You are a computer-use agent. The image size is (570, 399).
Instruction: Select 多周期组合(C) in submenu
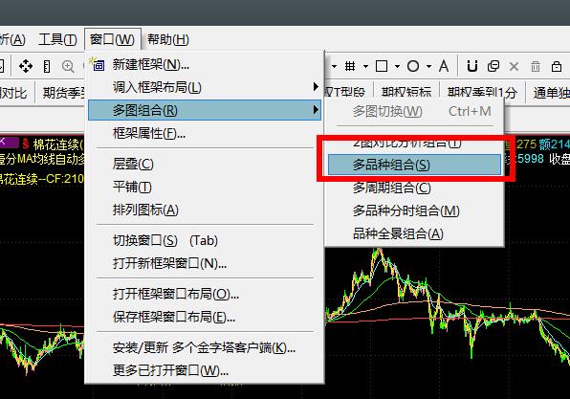[414, 188]
